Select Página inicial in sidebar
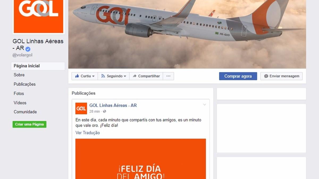The height and width of the screenshot is (179, 319). [38, 66]
